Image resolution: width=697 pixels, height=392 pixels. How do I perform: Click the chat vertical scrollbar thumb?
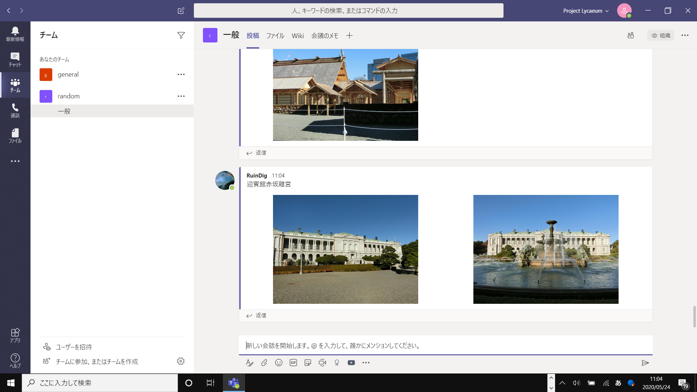click(694, 317)
